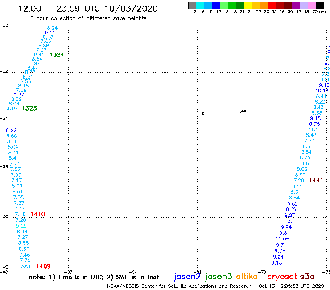330x290 pixels.
Task: Select the wave height value '9.94'
Action: tap(286, 227)
